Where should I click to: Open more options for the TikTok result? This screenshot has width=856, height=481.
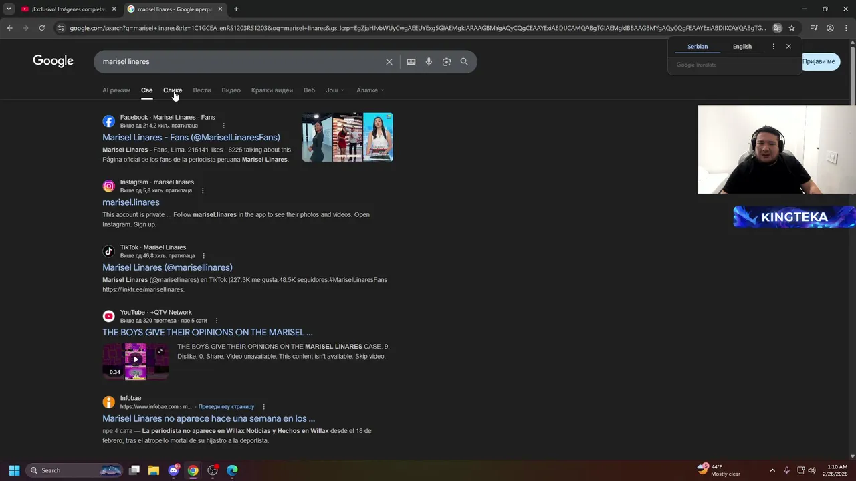tap(203, 255)
